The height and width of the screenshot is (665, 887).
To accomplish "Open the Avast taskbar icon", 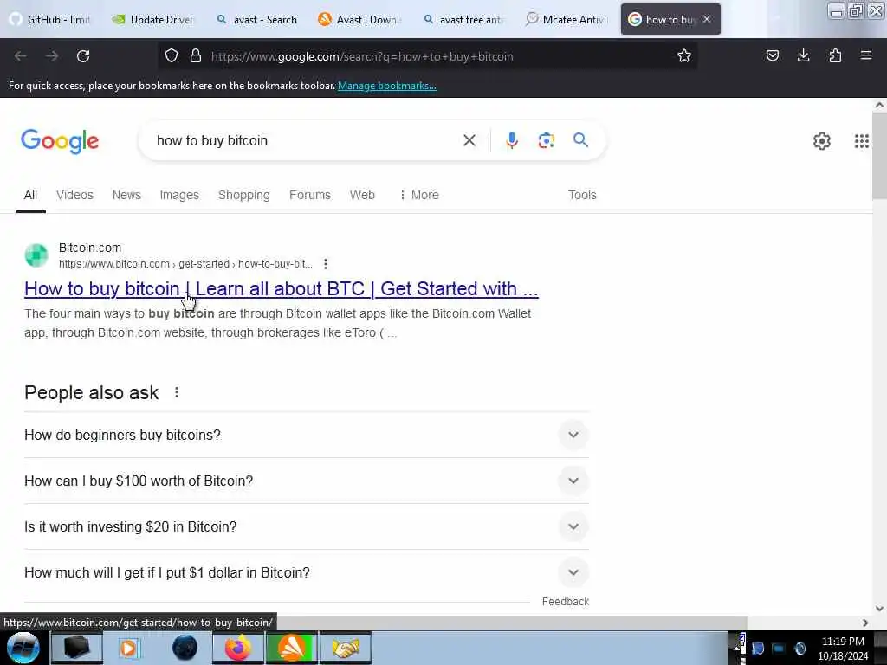I will coord(291,648).
